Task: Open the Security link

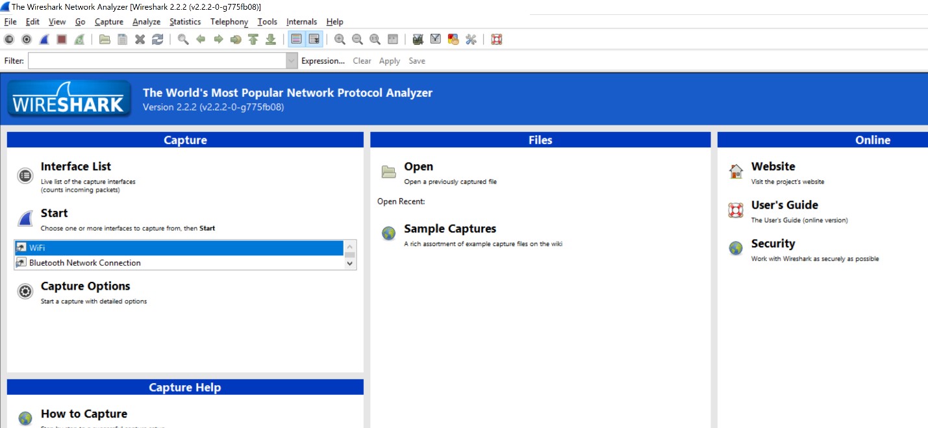Action: point(773,244)
